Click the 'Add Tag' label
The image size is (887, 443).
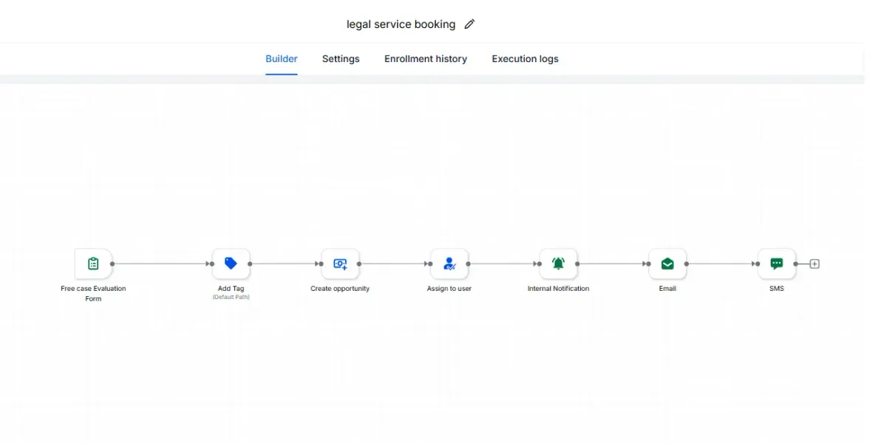pos(231,289)
